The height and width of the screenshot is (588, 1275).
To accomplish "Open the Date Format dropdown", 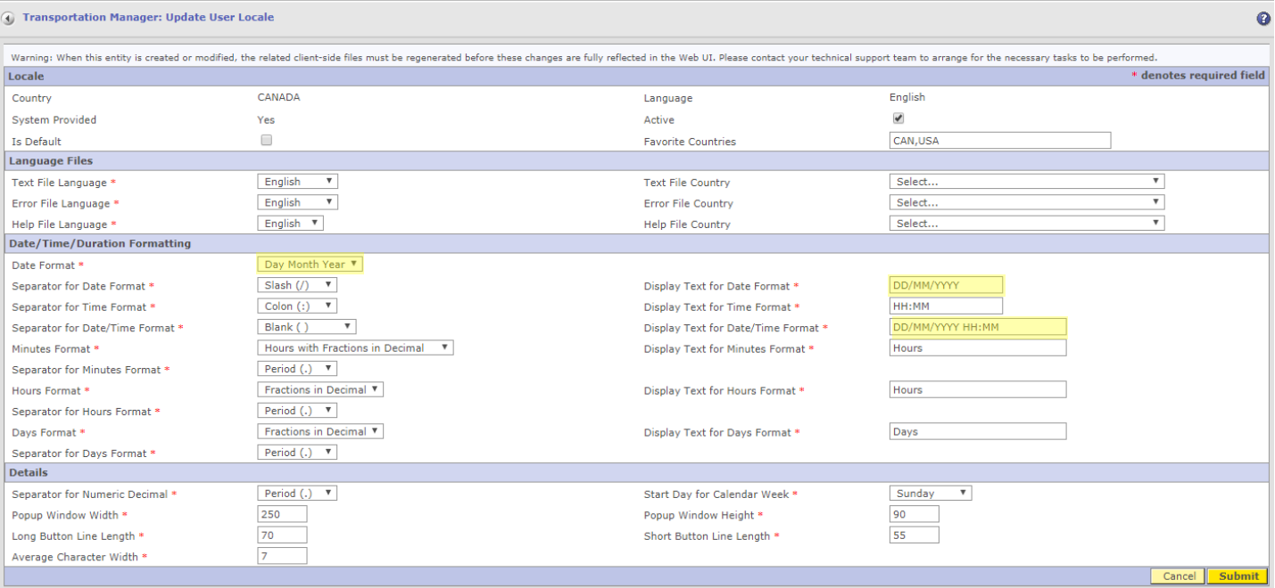I will coord(310,265).
